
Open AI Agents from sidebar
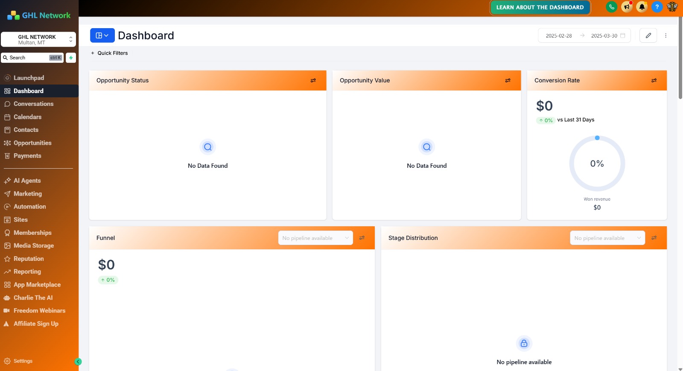(39, 181)
